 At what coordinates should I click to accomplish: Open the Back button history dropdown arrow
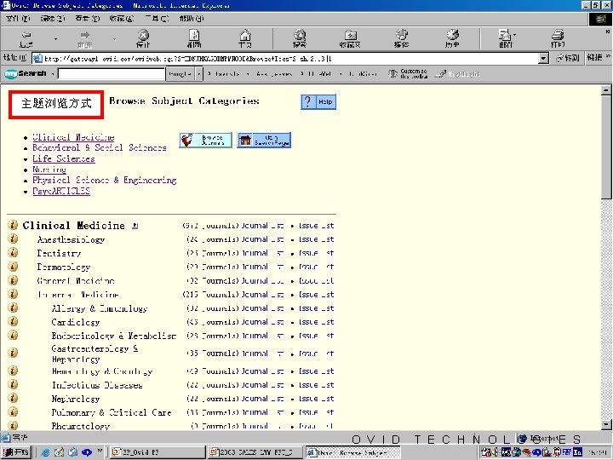[55, 38]
